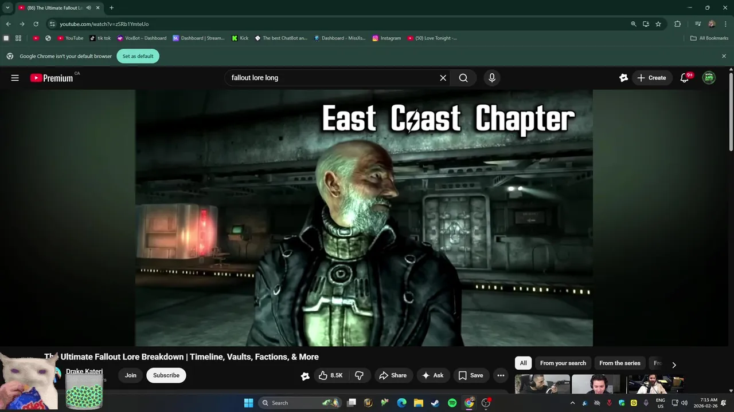Click the sparkle icon beside the like button
The image size is (734, 412).
305,375
